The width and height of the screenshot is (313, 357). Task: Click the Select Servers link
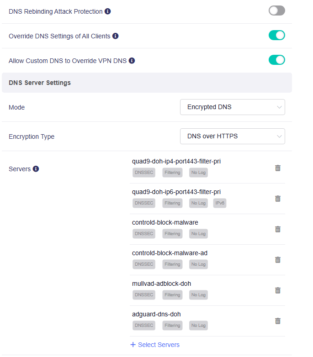[x=155, y=345]
